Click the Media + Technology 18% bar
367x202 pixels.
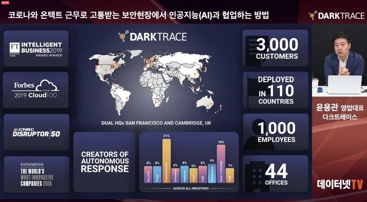tap(221, 164)
